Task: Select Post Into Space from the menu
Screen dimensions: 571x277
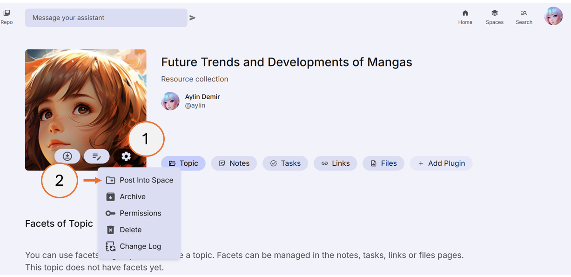Action: point(146,180)
